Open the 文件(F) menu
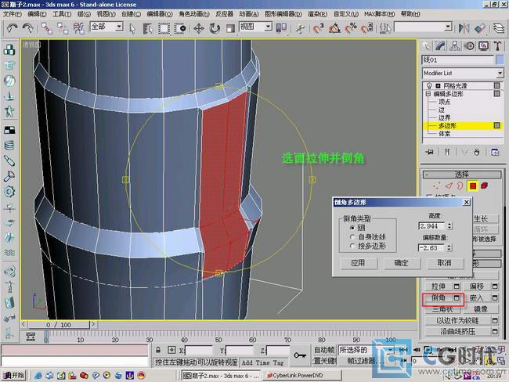The image size is (509, 382). coord(12,14)
